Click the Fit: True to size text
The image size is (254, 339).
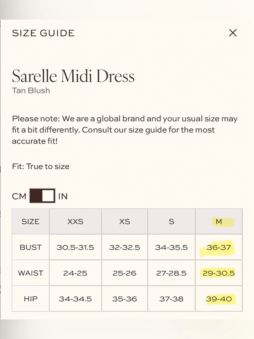41,166
